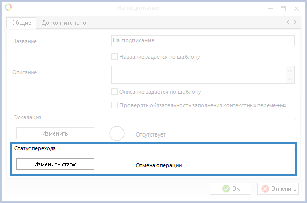The height and width of the screenshot is (203, 307).
Task: Maximize the На подписание dialog window
Action: (x=283, y=9)
